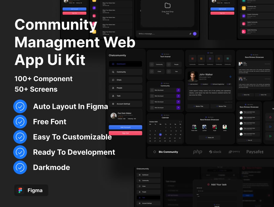Screen dimensions: 274x207
Task: Select Task in the main sidebar menu
Action: pyautogui.click(x=125, y=96)
